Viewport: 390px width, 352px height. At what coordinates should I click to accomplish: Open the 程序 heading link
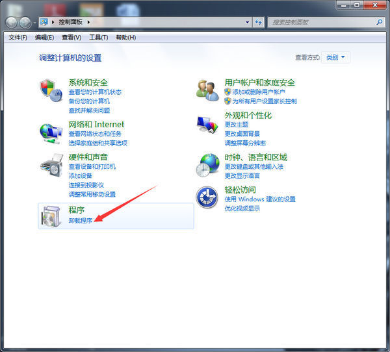pos(76,210)
